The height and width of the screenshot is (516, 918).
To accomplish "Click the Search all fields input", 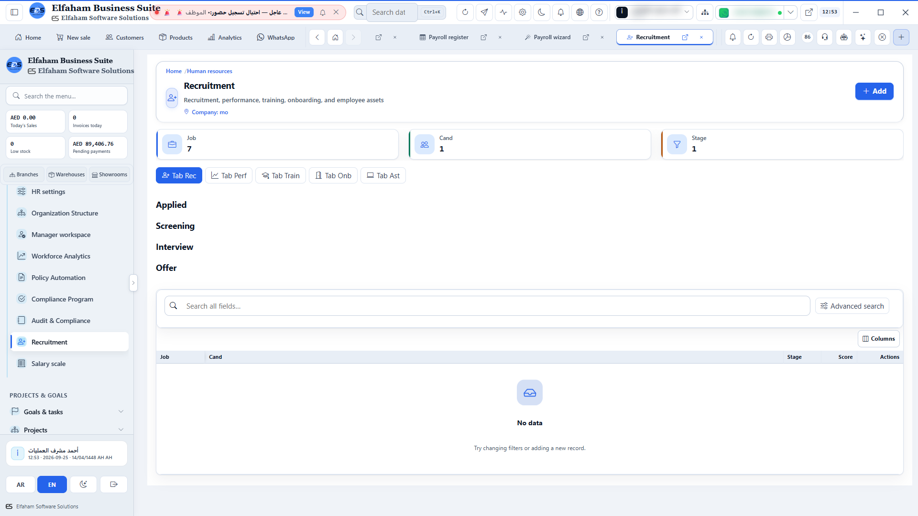I will pyautogui.click(x=487, y=306).
